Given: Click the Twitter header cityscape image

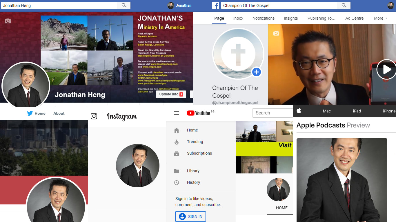Looking at the screenshot, I should coord(44,147).
